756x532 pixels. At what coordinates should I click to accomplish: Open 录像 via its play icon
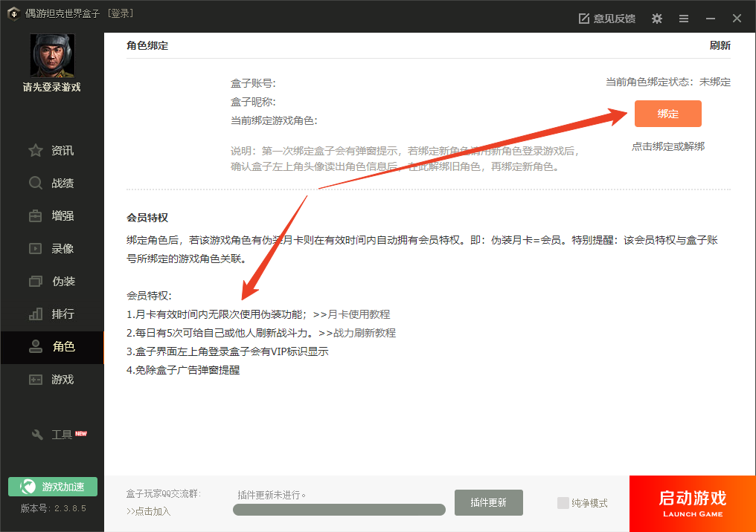click(x=36, y=249)
